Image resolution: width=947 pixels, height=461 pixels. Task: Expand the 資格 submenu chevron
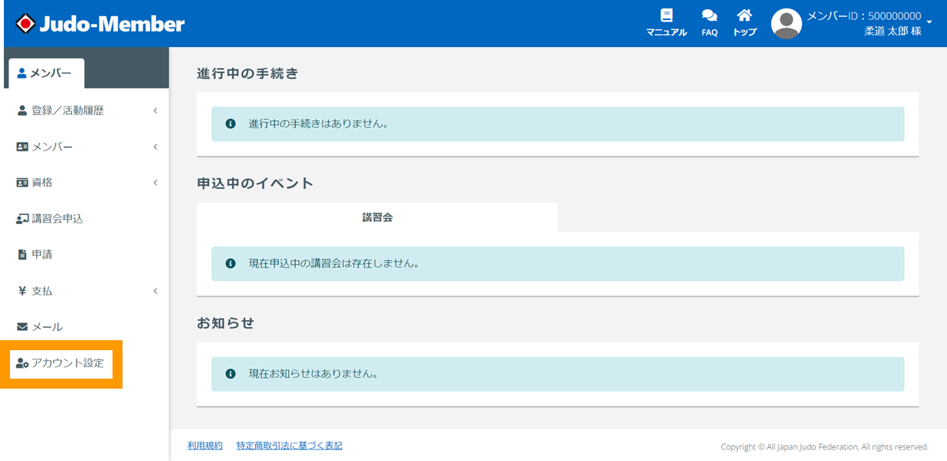(155, 183)
